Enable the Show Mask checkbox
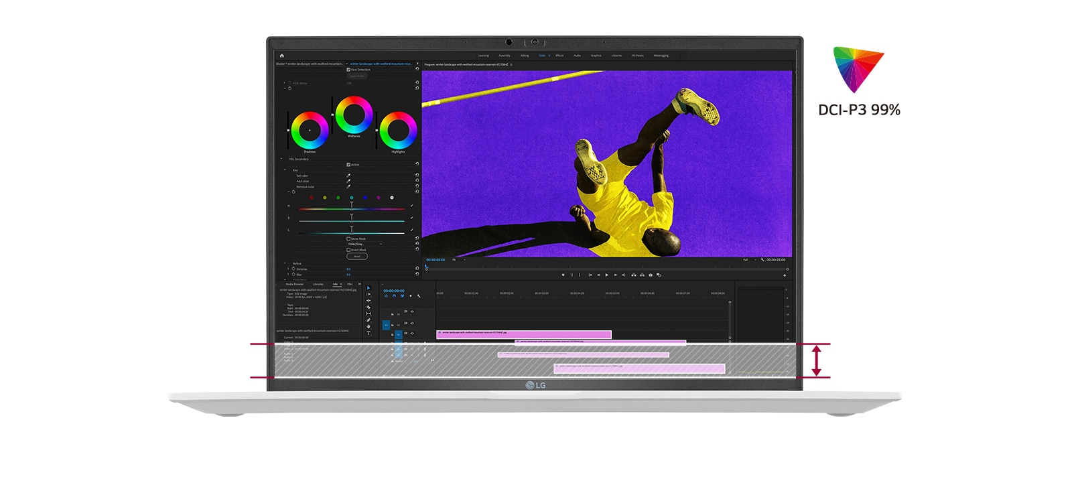This screenshot has width=1072, height=481. (x=348, y=239)
